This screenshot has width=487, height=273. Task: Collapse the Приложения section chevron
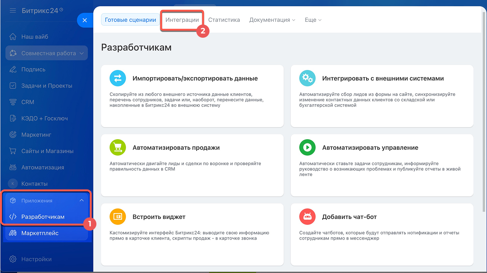tap(82, 200)
